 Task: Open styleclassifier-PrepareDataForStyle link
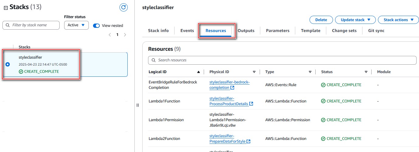click(x=227, y=139)
